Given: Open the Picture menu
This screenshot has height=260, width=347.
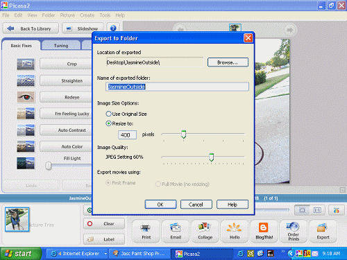Looking at the screenshot, I should click(x=67, y=15).
